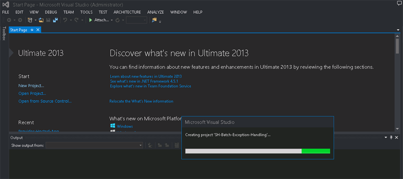Click Relocate the What's New information link

coord(141,101)
